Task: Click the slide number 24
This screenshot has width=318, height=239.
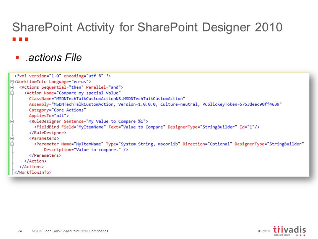Action: (x=20, y=231)
